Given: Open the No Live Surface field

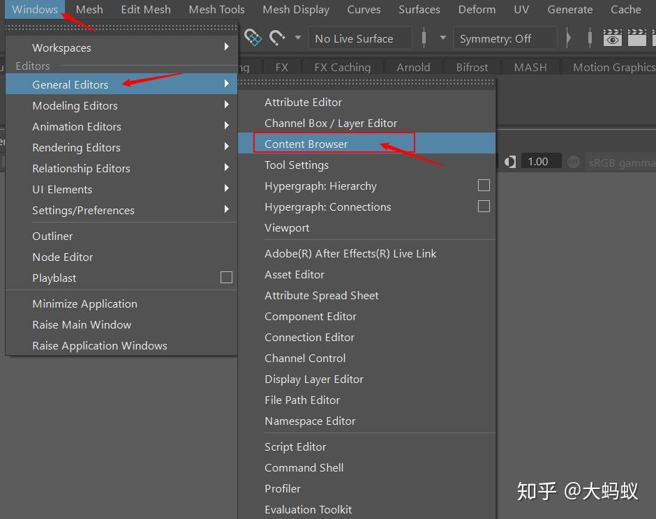Looking at the screenshot, I should pyautogui.click(x=360, y=38).
